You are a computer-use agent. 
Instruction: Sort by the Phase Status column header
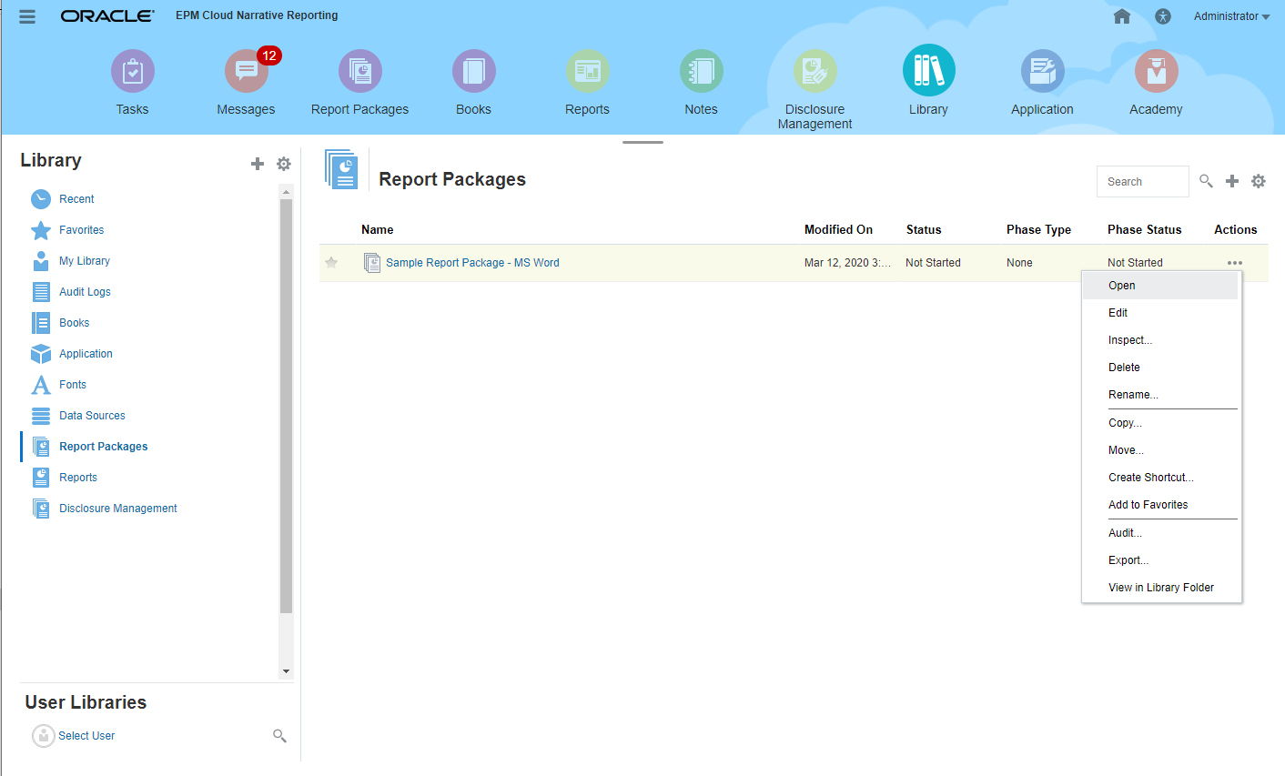click(x=1144, y=230)
